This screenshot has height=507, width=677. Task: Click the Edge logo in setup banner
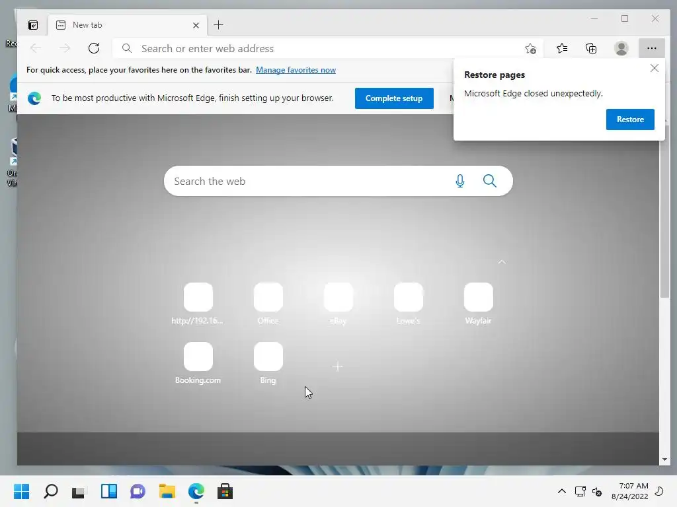[34, 98]
